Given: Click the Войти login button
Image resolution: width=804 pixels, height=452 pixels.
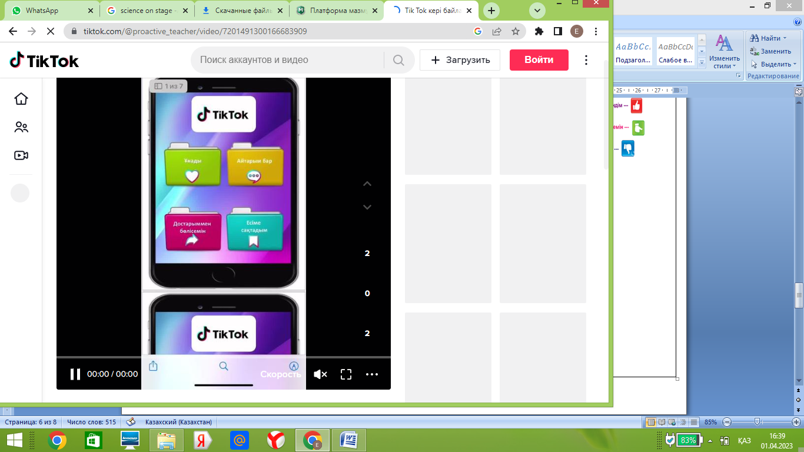Looking at the screenshot, I should (539, 60).
